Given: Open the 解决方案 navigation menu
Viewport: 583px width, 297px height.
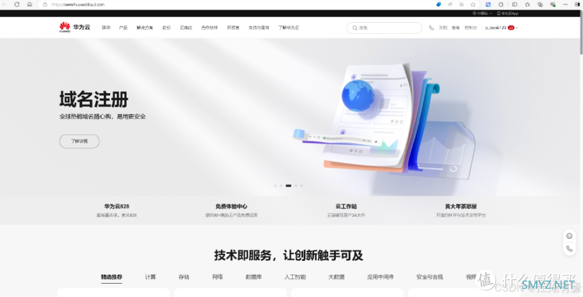Looking at the screenshot, I should [x=144, y=28].
